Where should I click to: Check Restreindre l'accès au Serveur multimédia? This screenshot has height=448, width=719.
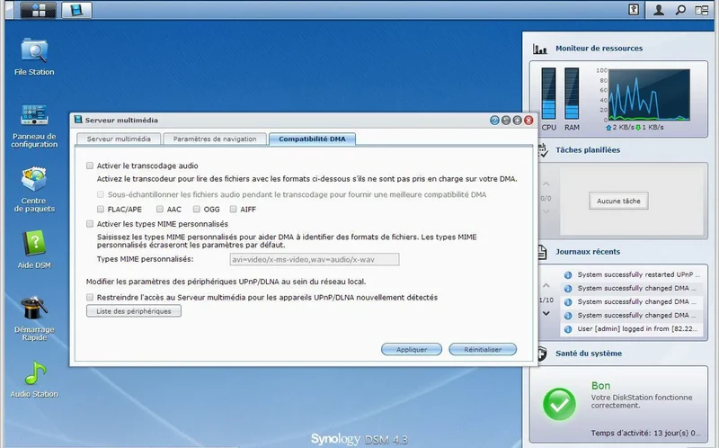90,298
